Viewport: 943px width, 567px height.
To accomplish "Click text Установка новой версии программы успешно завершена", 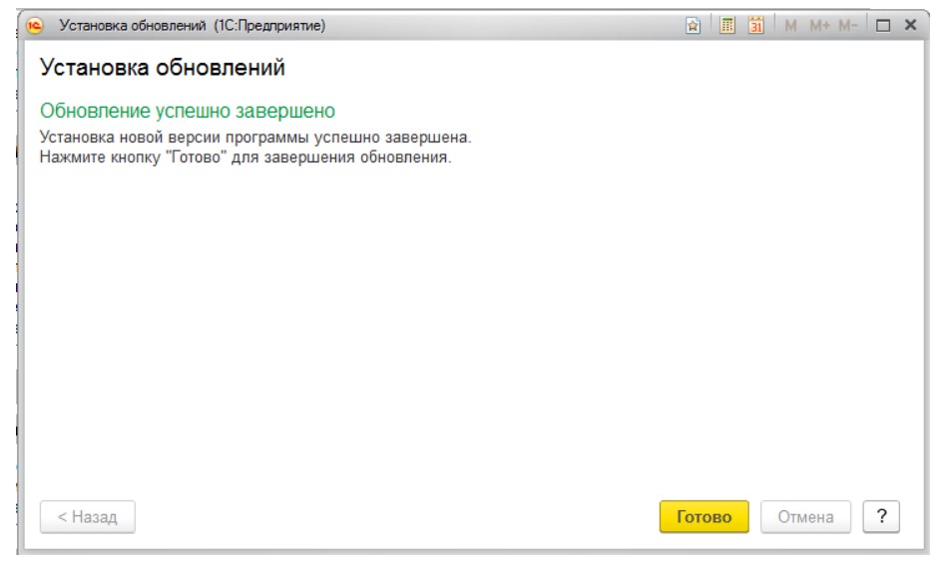I will click(x=255, y=138).
